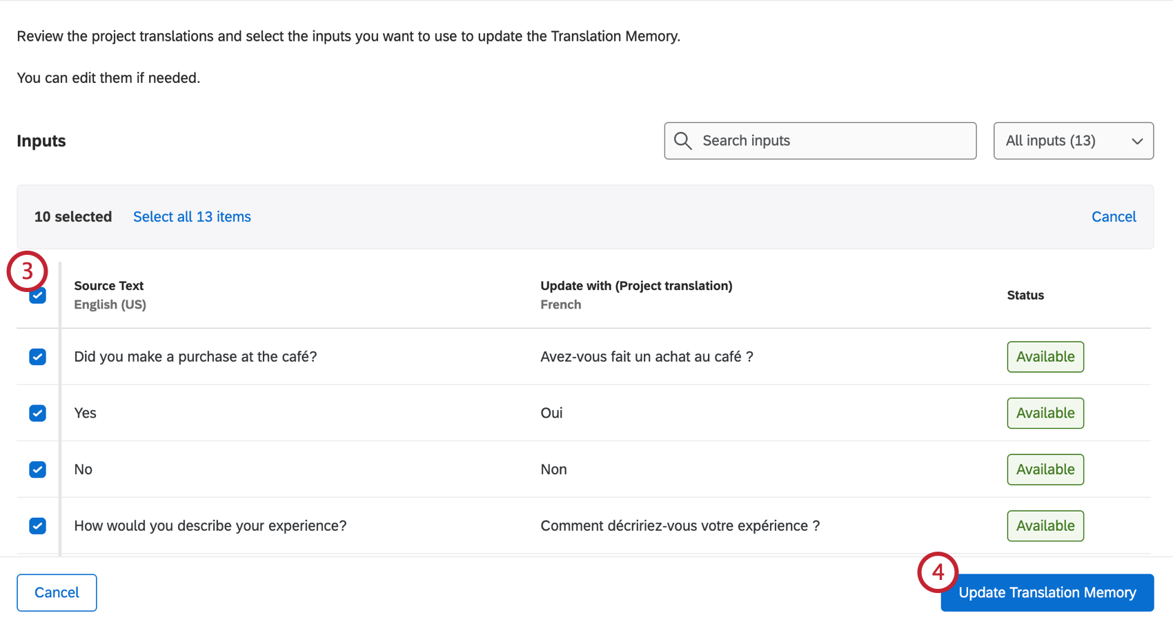Expand the inputs filter to change selection scope
1173x620 pixels.
pos(1073,140)
